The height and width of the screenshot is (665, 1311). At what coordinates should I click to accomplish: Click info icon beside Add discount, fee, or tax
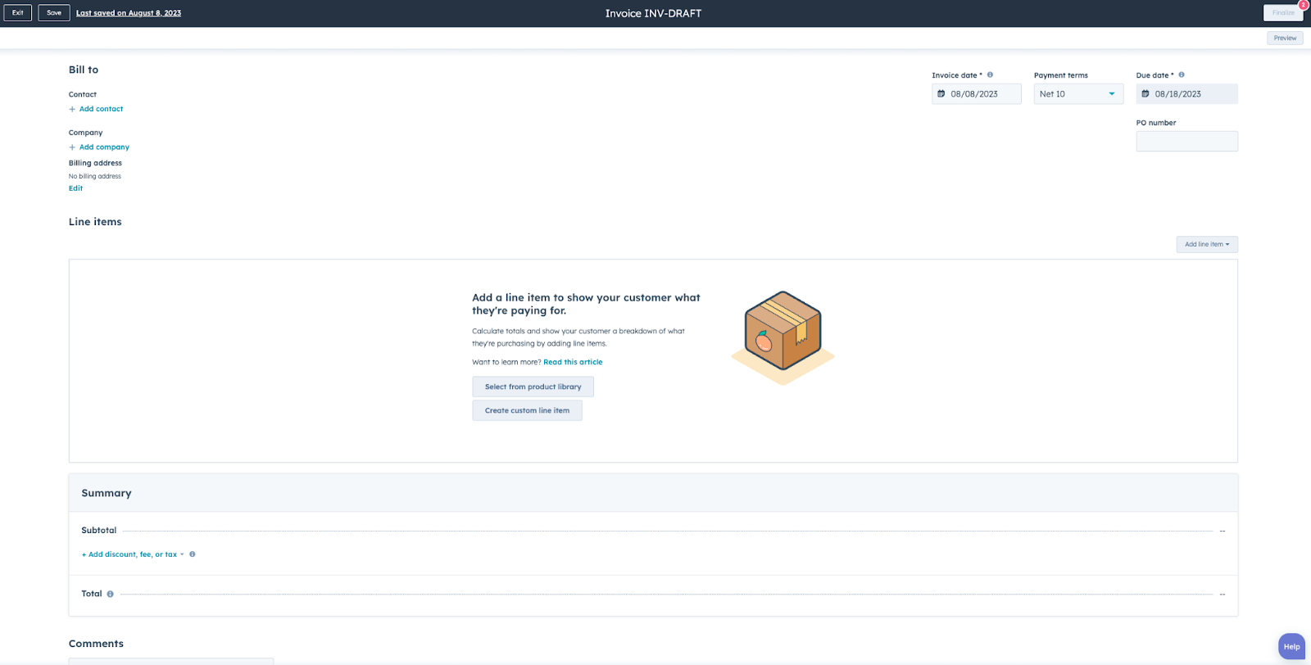coord(193,554)
